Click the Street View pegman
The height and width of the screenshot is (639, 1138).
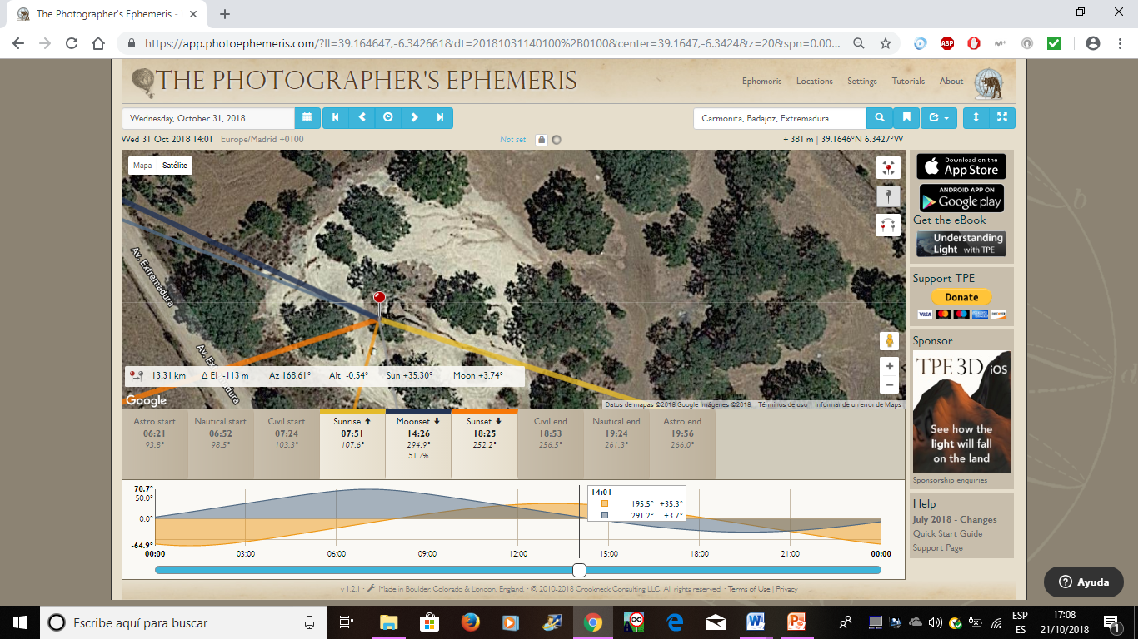click(890, 341)
